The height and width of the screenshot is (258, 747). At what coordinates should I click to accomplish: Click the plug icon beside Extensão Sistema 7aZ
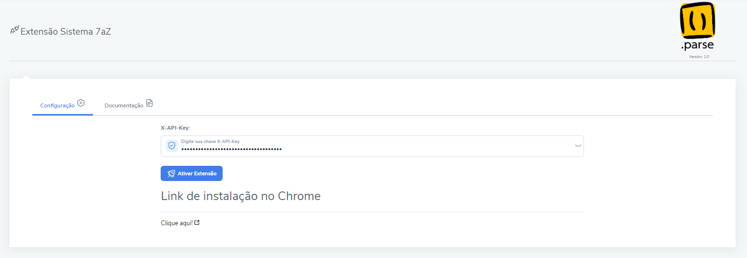[x=14, y=30]
